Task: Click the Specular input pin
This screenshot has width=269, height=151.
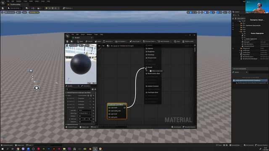Action: pyautogui.click(x=147, y=49)
